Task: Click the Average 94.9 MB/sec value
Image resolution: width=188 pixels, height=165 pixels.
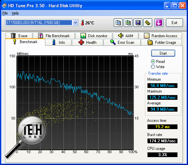Action: (x=162, y=109)
